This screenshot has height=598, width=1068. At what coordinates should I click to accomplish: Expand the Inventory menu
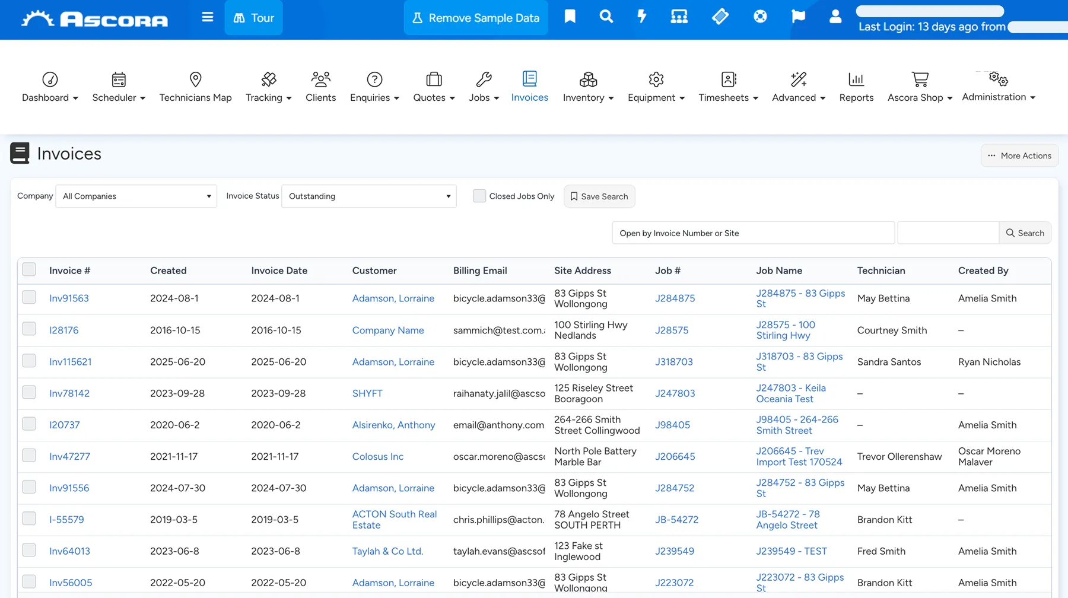[x=588, y=87]
